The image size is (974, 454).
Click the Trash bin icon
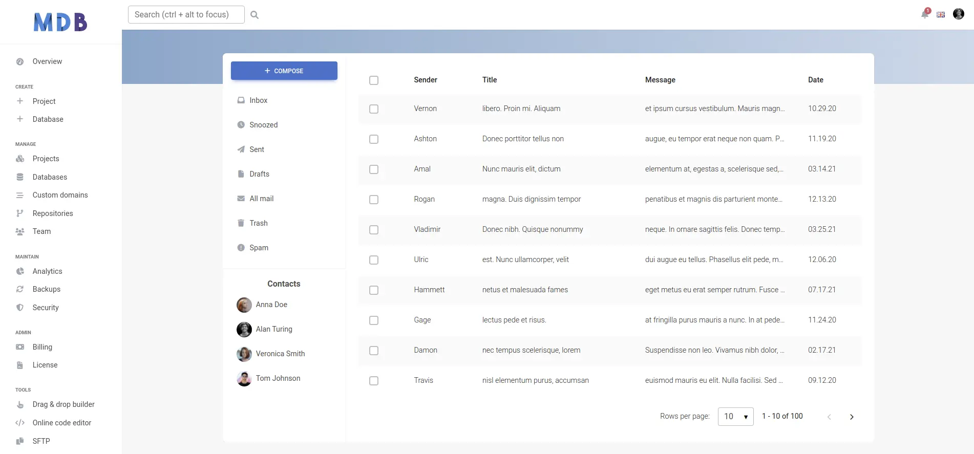coord(241,223)
